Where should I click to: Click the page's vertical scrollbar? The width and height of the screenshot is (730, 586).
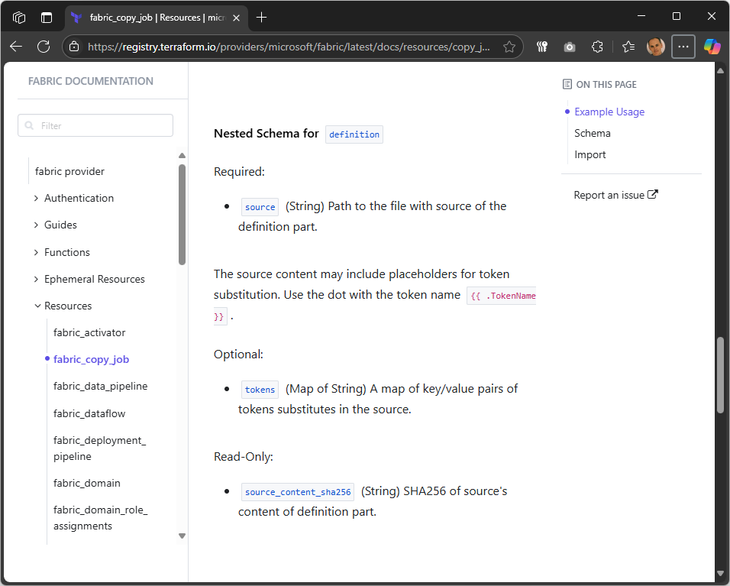pos(720,374)
